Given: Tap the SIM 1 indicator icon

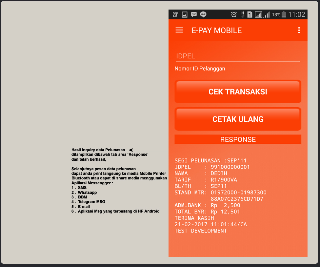Looking at the screenshot, I should point(250,14).
